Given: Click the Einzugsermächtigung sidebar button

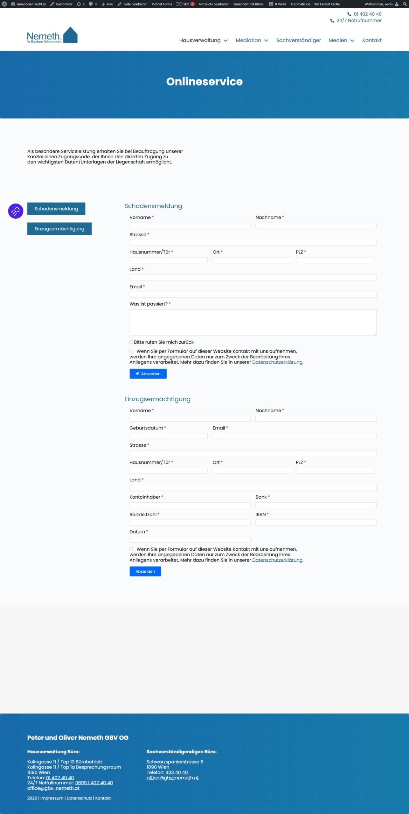Looking at the screenshot, I should pos(59,229).
